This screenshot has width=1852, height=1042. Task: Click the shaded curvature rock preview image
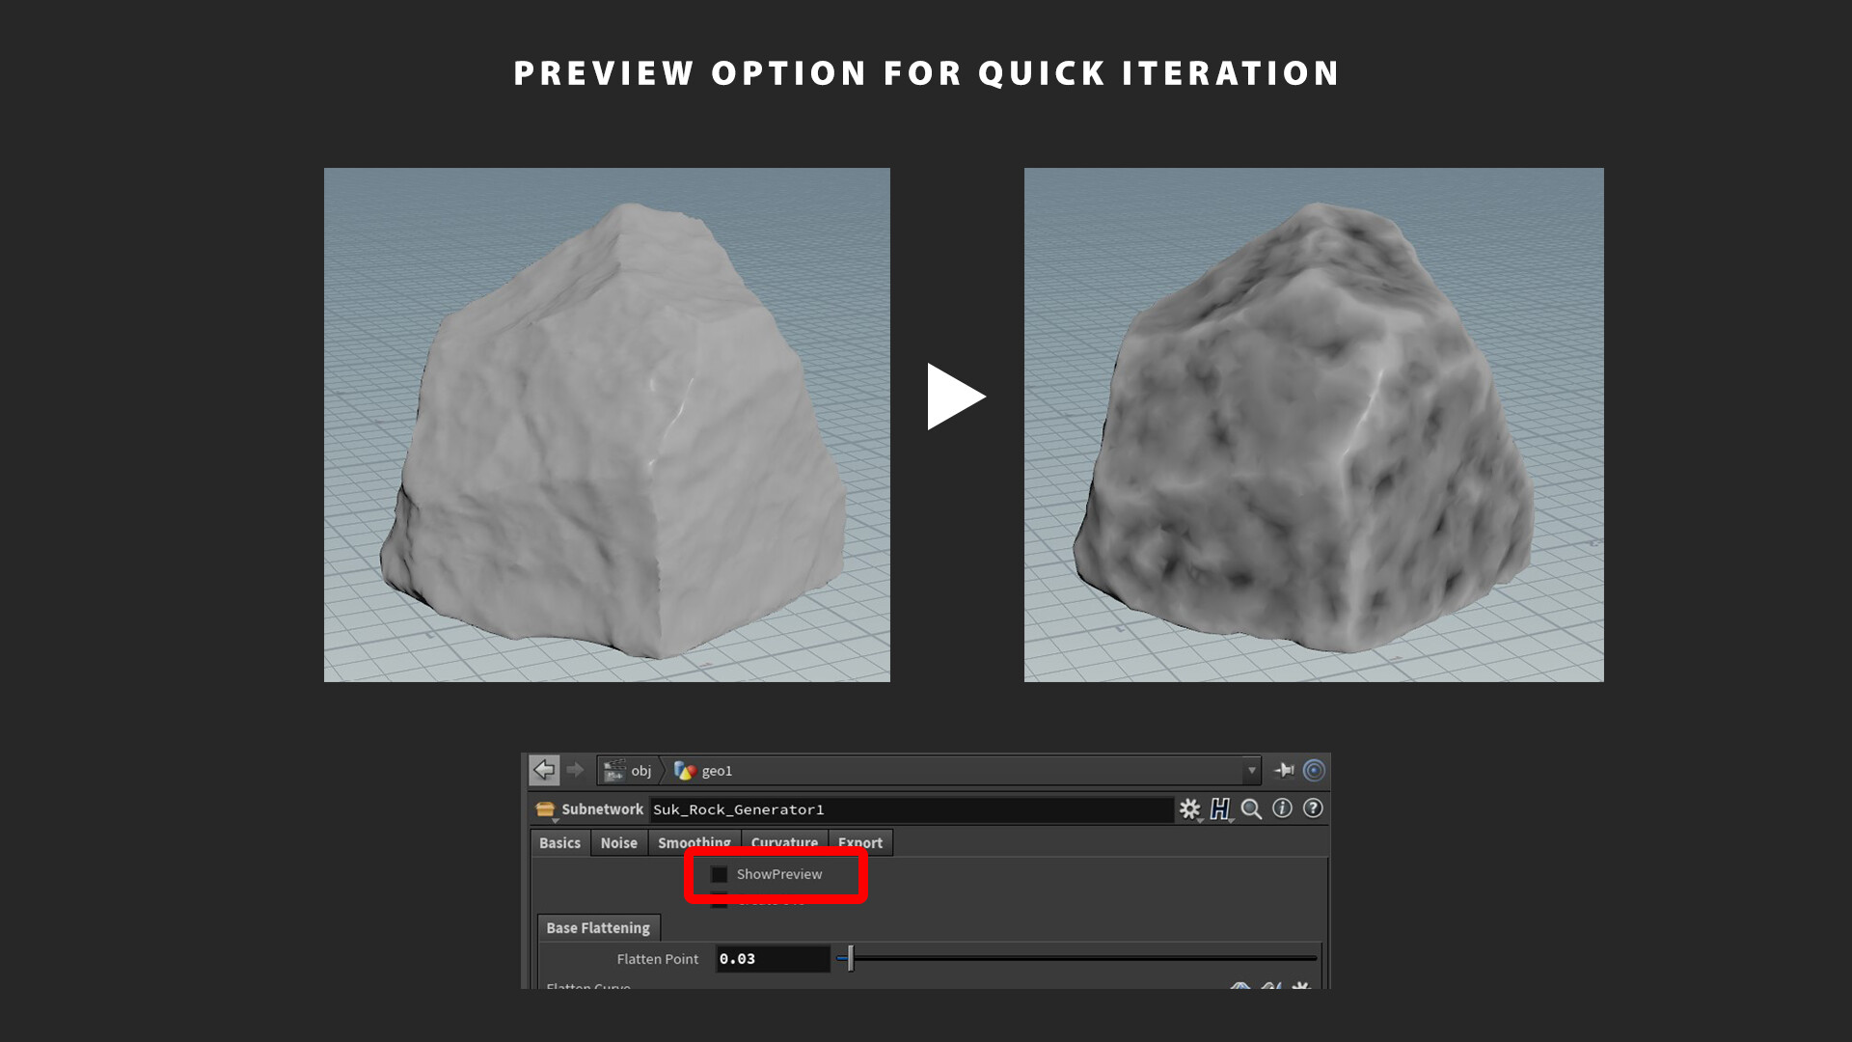(1314, 425)
